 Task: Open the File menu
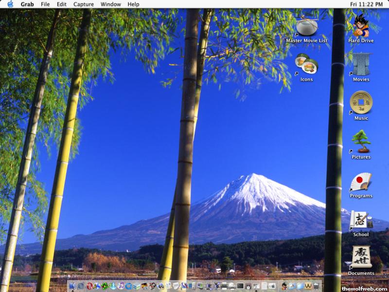pos(45,4)
